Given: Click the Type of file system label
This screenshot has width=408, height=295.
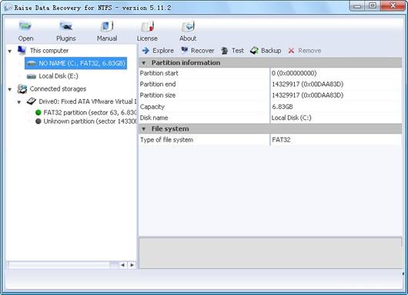Looking at the screenshot, I should click(x=166, y=140).
